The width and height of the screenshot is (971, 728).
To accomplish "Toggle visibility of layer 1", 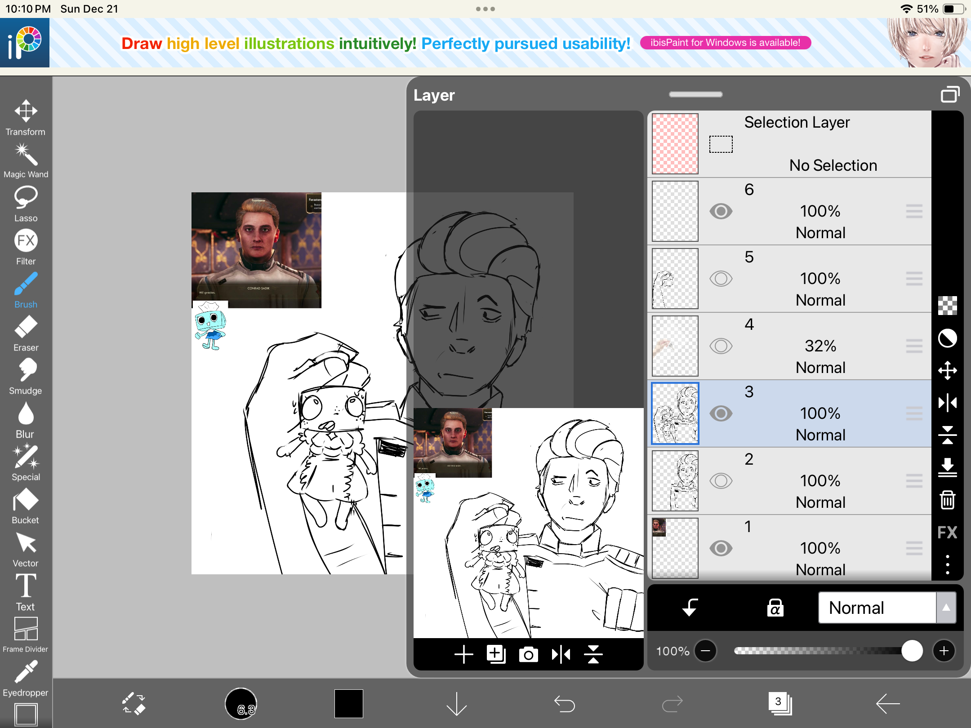I will pos(721,548).
